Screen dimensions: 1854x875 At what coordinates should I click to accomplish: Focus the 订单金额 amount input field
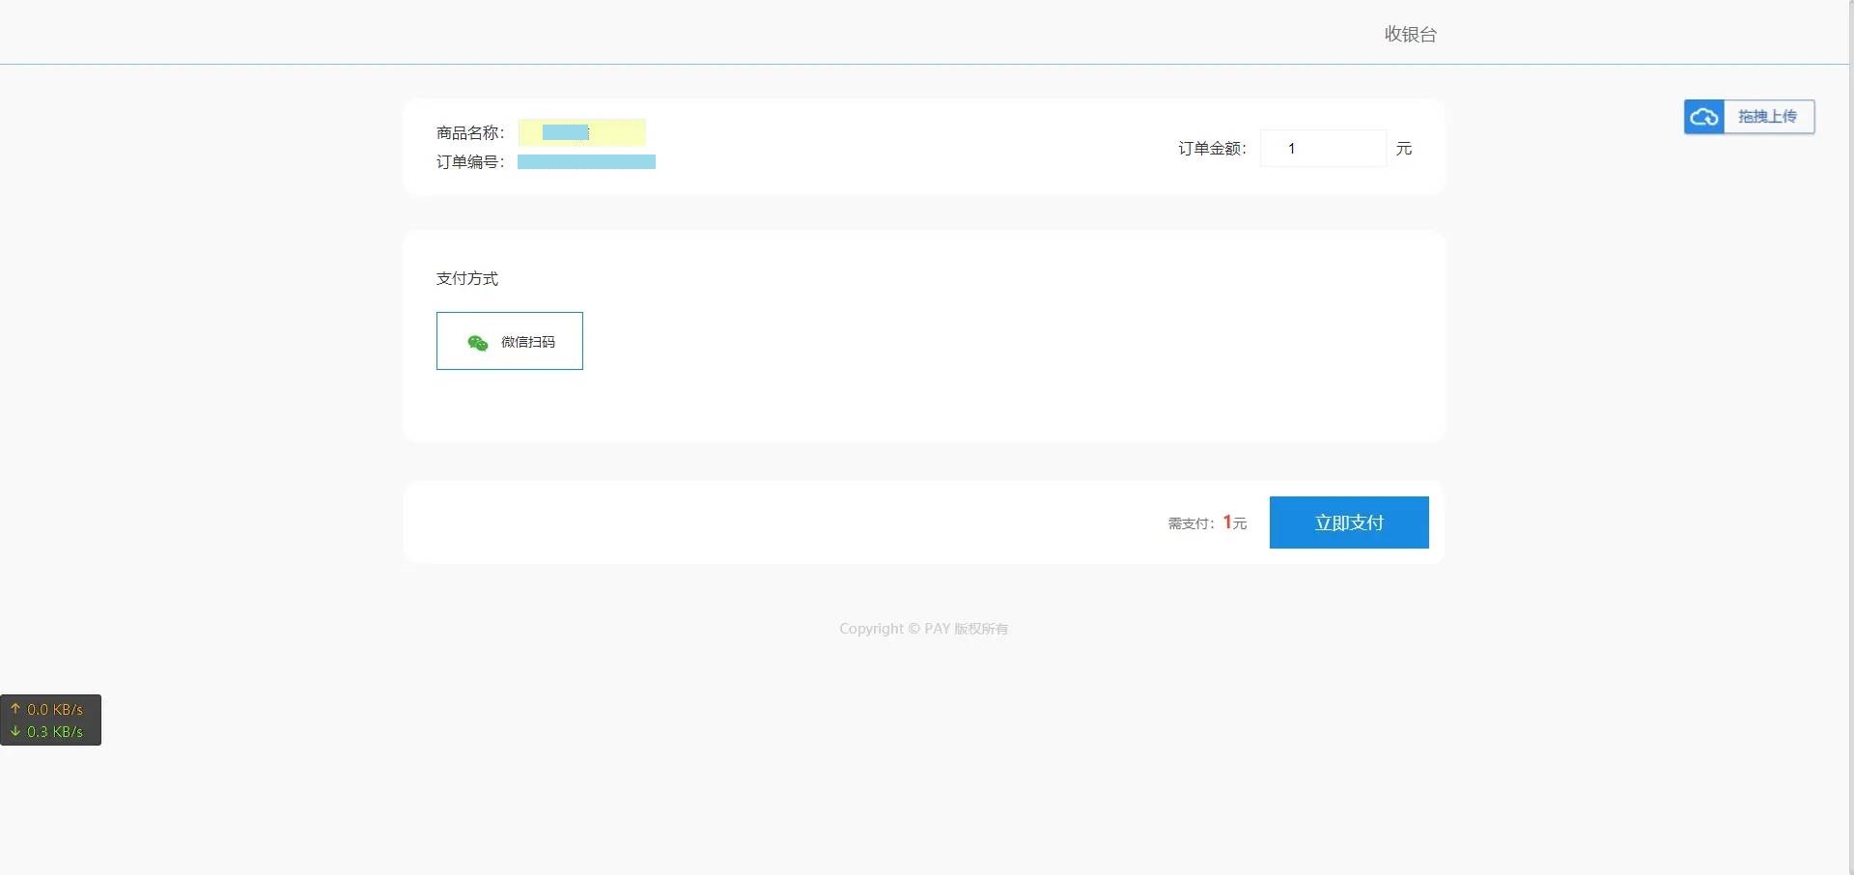tap(1323, 149)
